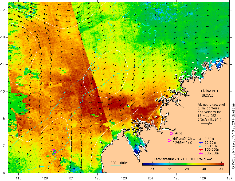This screenshot has width=235, height=181.
Task: Click the '120' longitude axis label
Action: click(x=45, y=178)
